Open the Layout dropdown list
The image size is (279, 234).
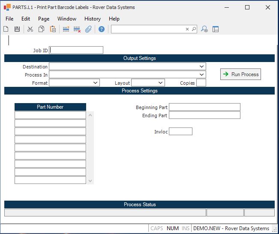tap(160, 83)
